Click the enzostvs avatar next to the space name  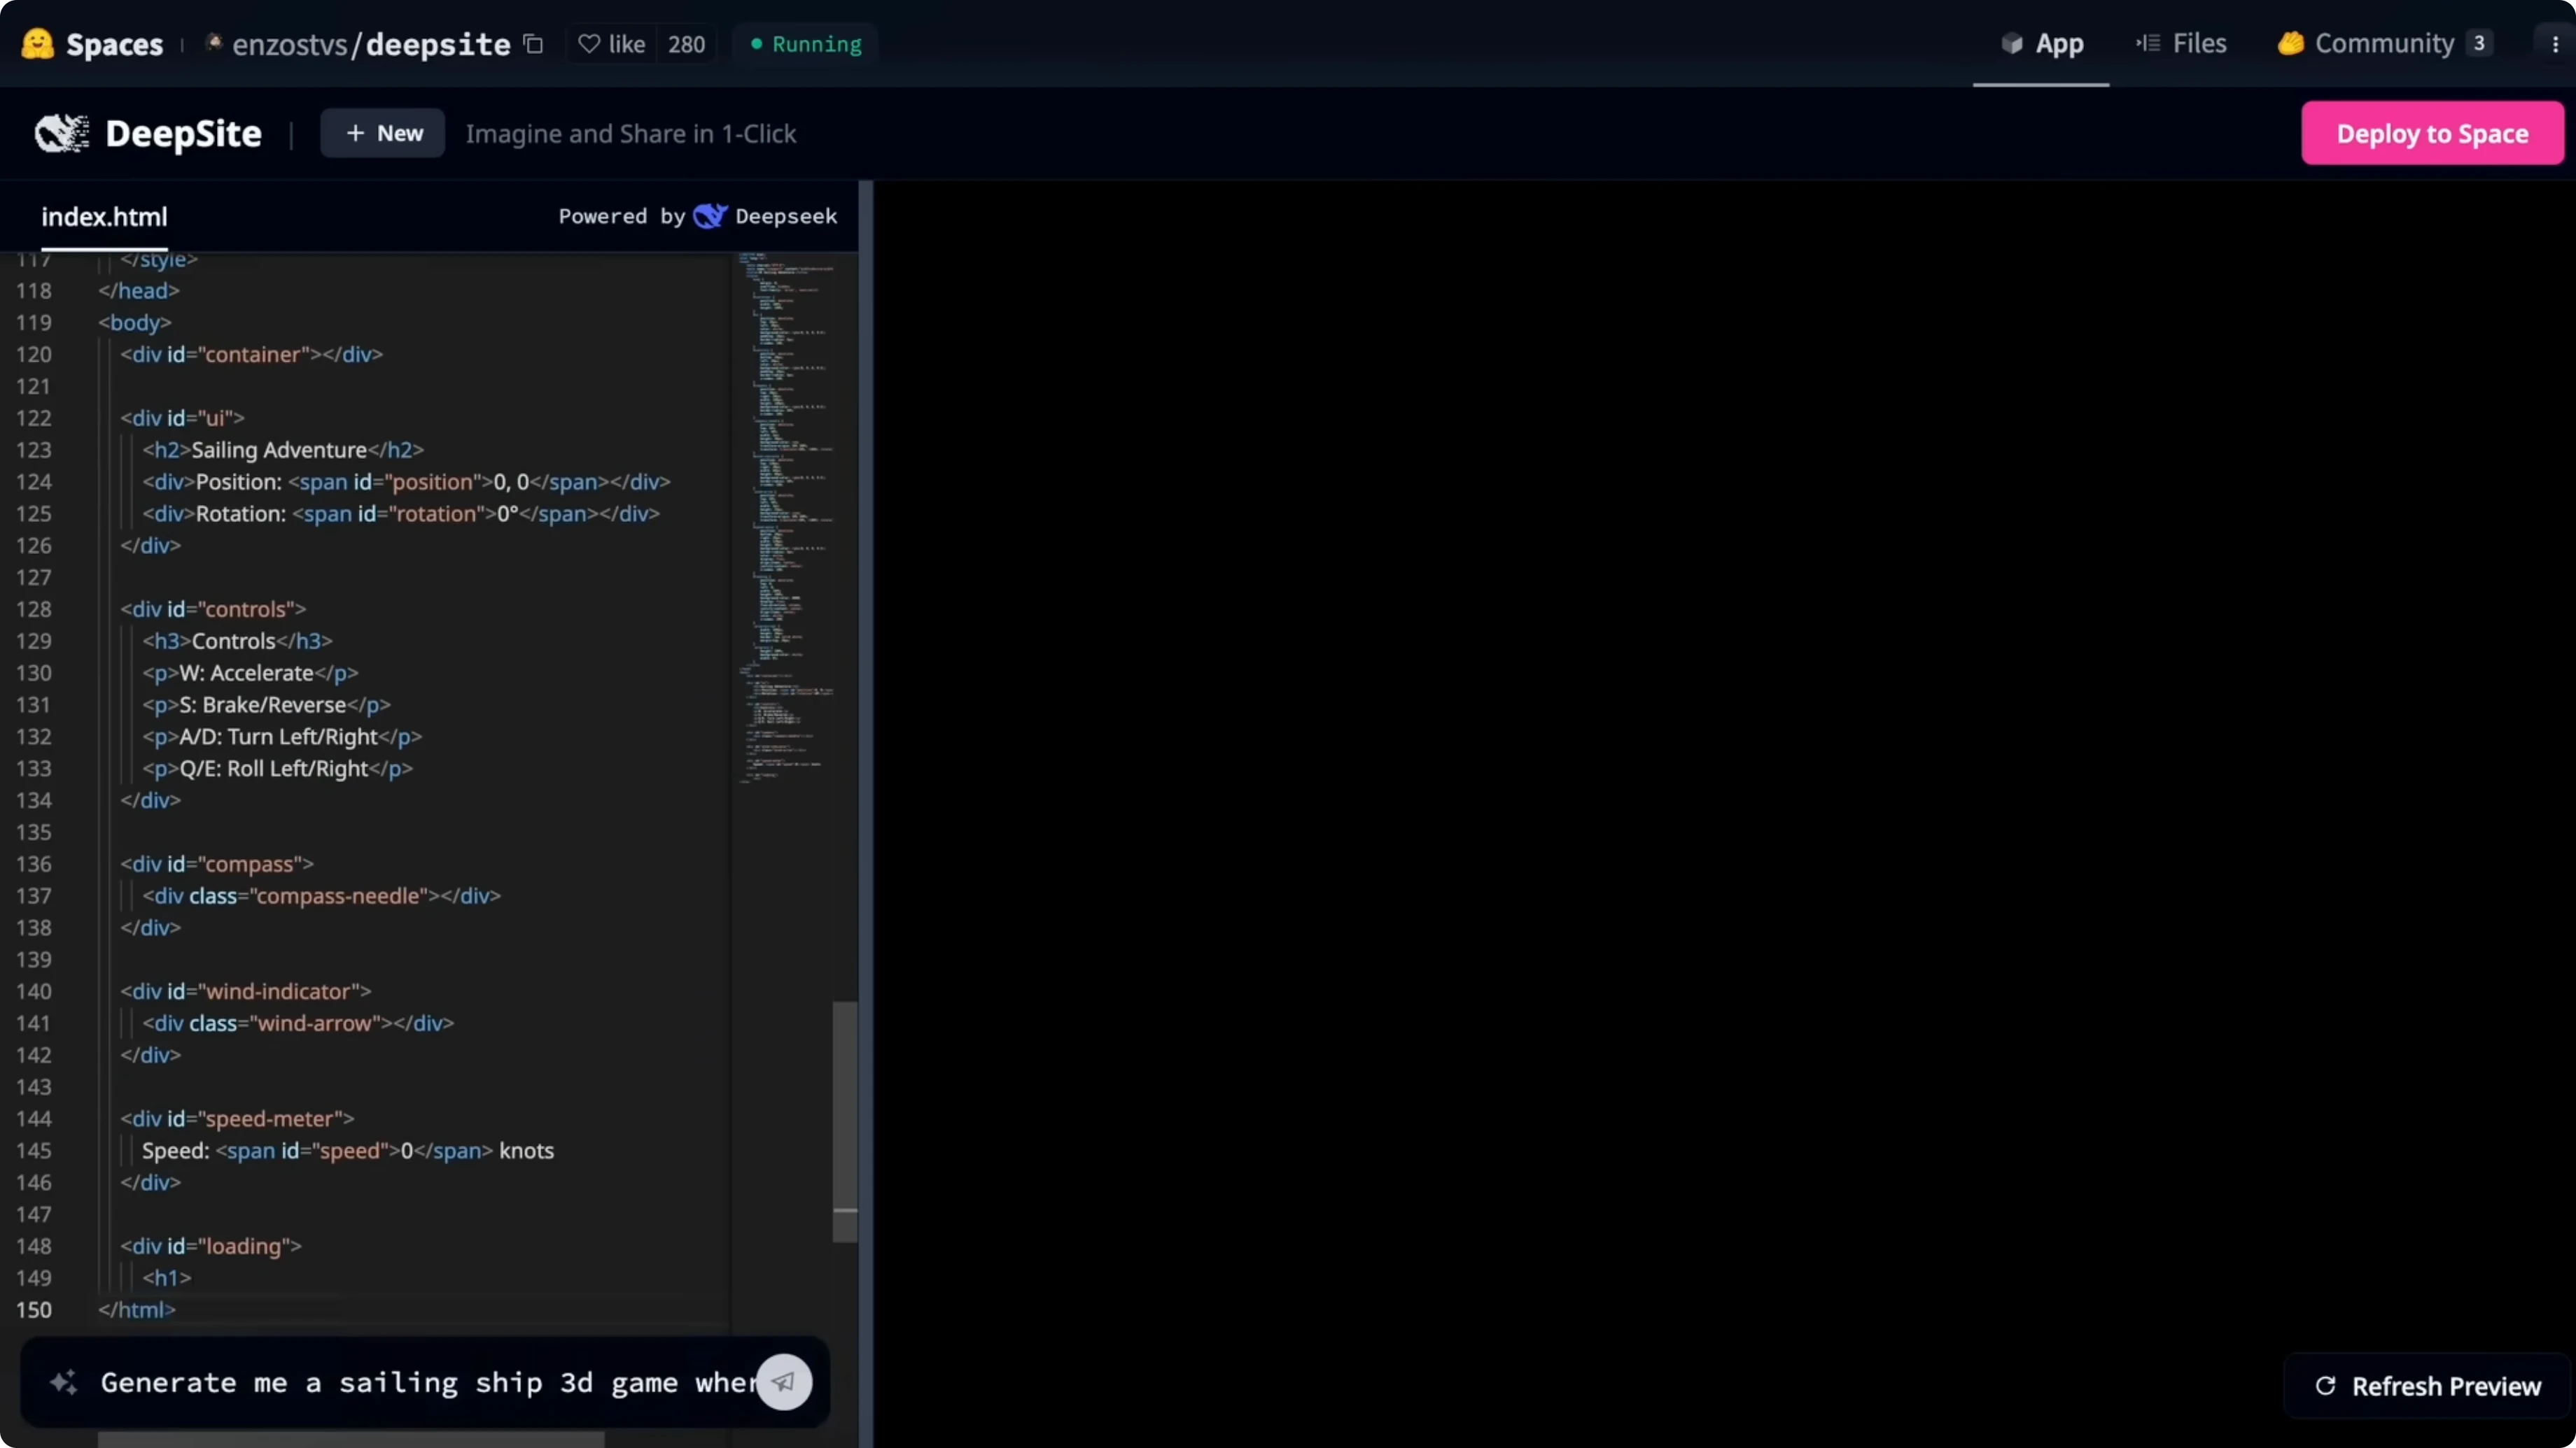[215, 44]
